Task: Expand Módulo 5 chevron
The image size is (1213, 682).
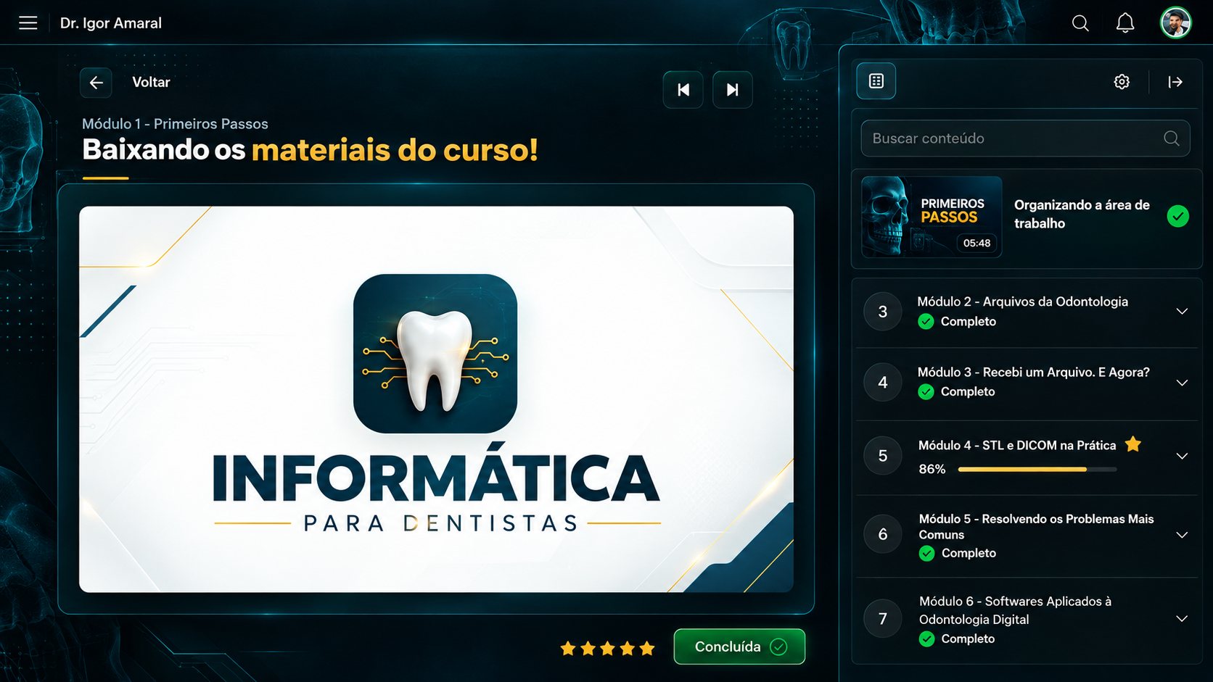Action: tap(1182, 535)
